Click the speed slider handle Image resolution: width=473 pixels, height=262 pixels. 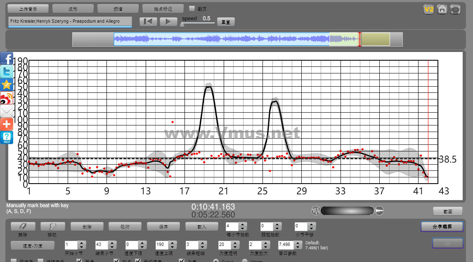[x=182, y=24]
